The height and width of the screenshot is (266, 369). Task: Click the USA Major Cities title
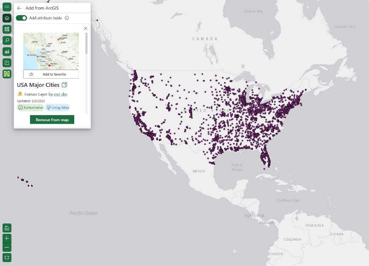point(38,85)
